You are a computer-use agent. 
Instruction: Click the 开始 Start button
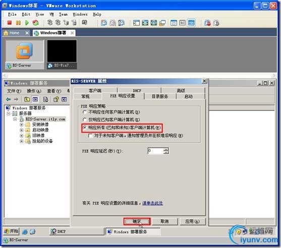11,231
